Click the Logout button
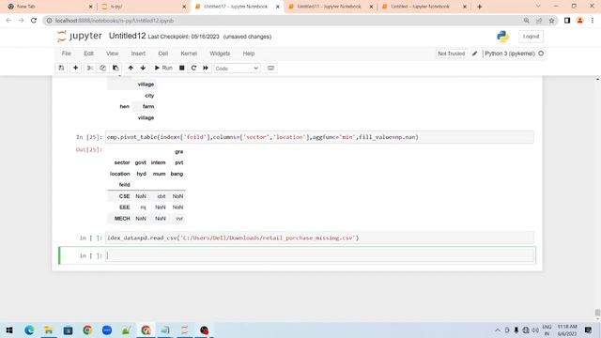This screenshot has width=601, height=338. click(x=531, y=37)
